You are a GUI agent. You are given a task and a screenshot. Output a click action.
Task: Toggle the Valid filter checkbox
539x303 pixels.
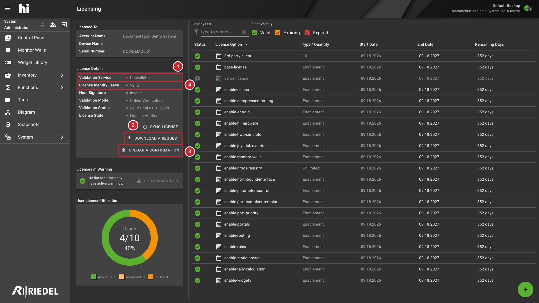point(254,33)
